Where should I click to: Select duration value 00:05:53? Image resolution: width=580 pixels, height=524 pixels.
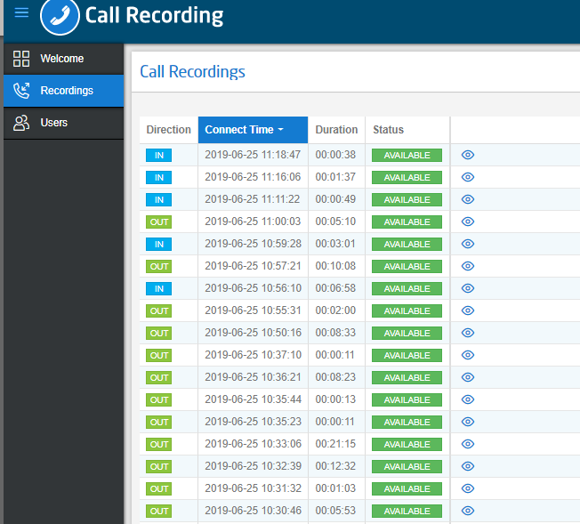click(335, 511)
